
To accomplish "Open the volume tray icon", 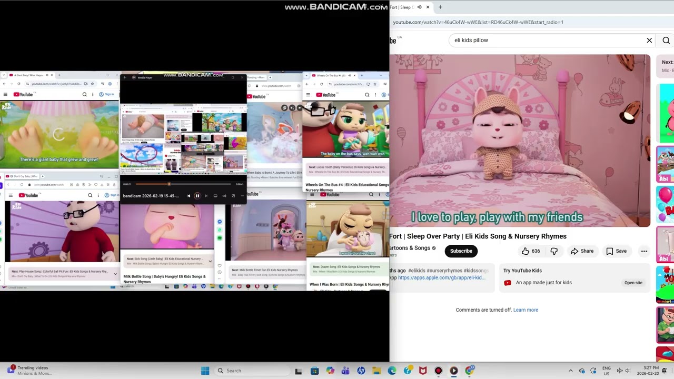I will 627,371.
